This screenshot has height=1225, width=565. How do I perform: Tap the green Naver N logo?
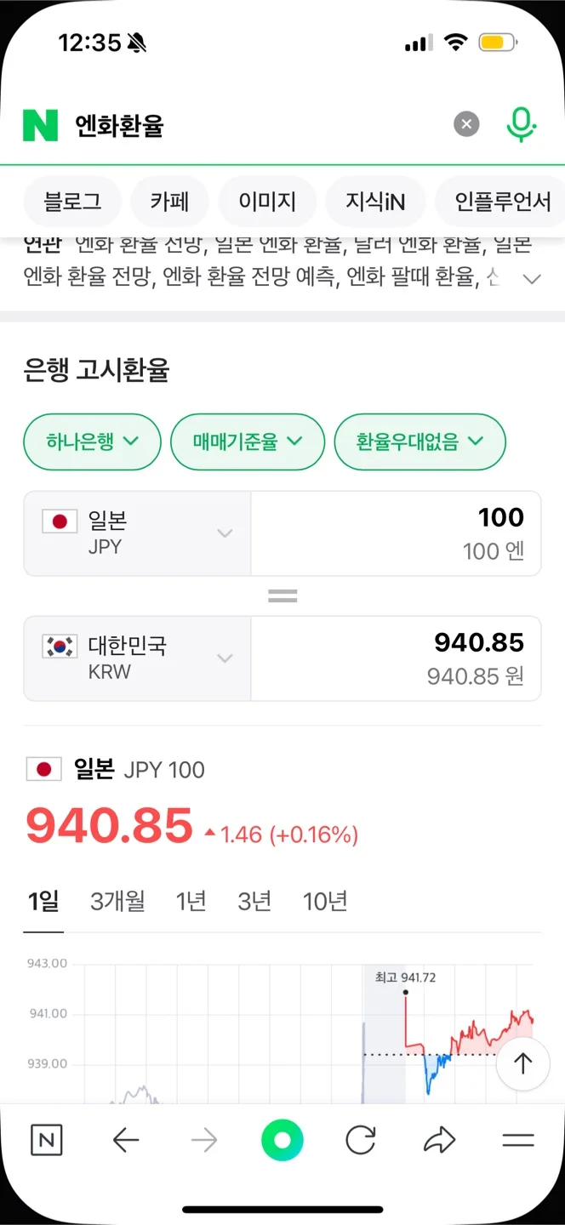(40, 125)
